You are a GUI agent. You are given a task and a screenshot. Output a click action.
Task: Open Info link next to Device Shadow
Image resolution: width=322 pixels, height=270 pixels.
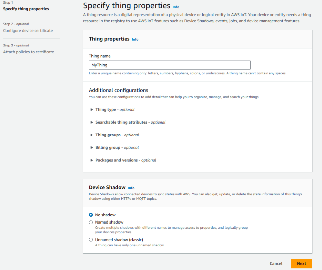tap(131, 188)
